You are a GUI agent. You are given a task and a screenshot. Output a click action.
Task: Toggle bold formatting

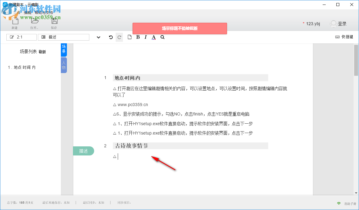point(138,37)
